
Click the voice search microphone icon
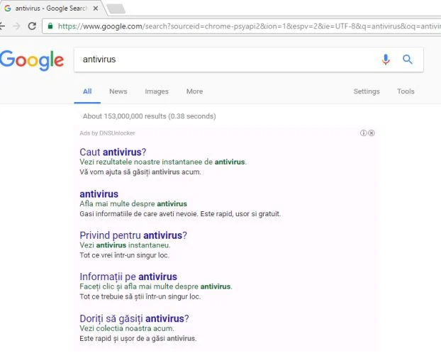pos(386,60)
